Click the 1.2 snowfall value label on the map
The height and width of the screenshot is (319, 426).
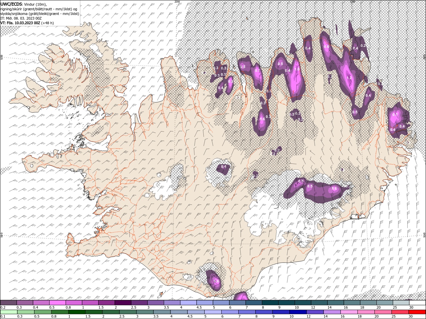[349, 78]
